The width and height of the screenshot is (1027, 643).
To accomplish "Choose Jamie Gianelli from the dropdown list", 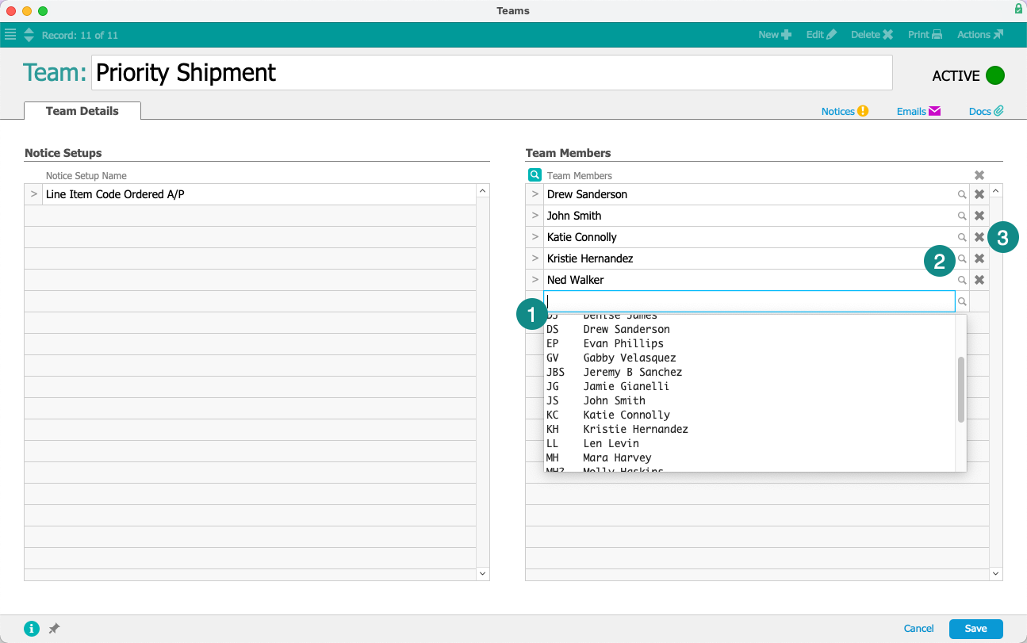I will coord(749,386).
